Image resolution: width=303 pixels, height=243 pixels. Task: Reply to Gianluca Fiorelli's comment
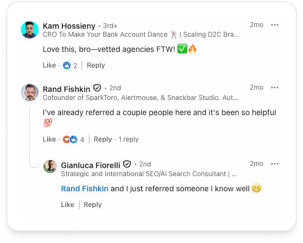tap(93, 205)
